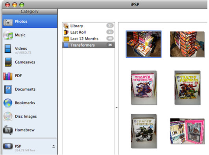209x155 pixels.
Task: Select the PSP device name
Action: 18,146
